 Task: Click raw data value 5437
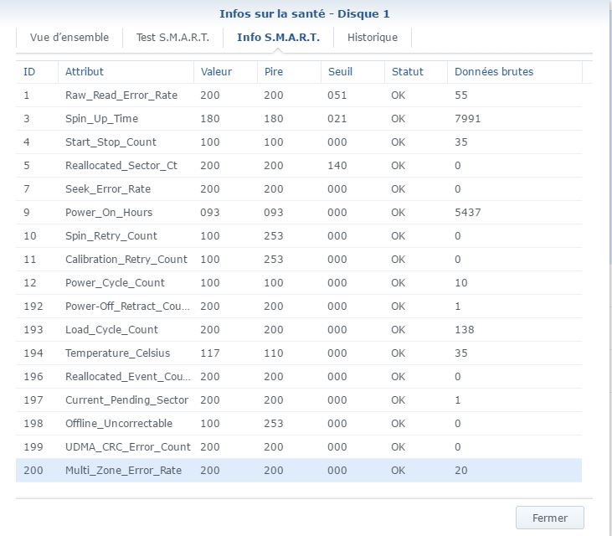pyautogui.click(x=468, y=213)
